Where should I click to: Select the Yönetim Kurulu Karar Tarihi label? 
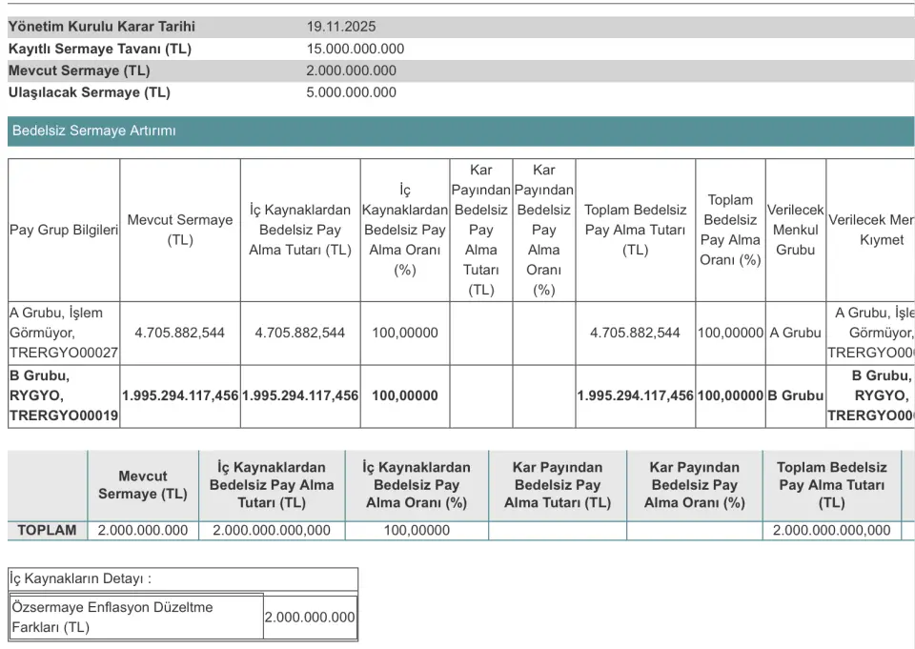coord(102,27)
